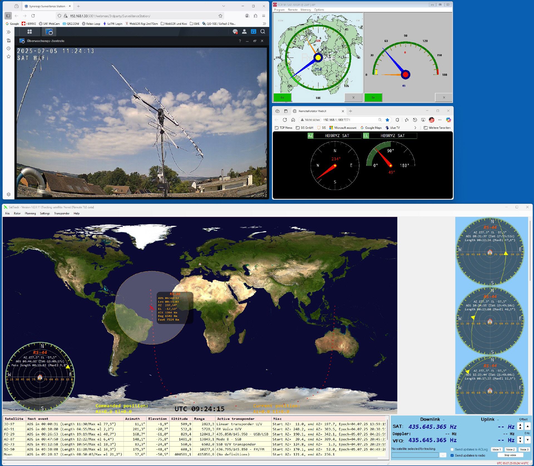Click Firefox reload page icon
The width and height of the screenshot is (534, 466).
tap(33, 16)
